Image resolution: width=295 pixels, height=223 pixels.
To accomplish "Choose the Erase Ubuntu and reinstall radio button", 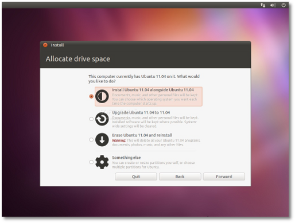I will [x=91, y=140].
